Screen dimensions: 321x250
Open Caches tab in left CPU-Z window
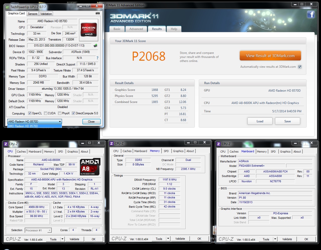click(21, 152)
